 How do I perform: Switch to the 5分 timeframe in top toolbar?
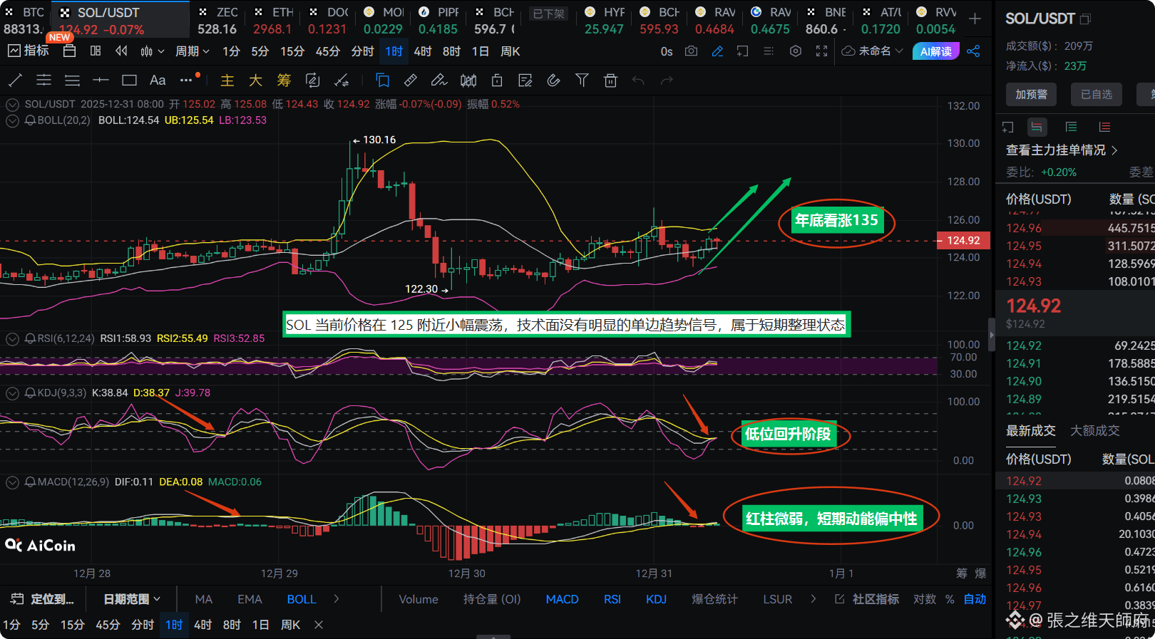[x=260, y=51]
